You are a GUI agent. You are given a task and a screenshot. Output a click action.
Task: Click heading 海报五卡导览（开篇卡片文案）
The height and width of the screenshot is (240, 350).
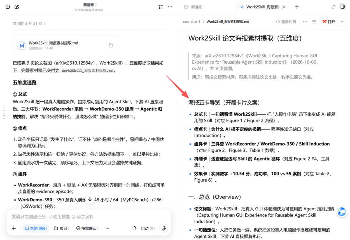pyautogui.click(x=224, y=103)
